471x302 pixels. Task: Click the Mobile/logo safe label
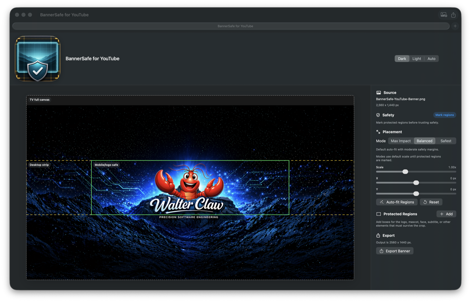106,165
